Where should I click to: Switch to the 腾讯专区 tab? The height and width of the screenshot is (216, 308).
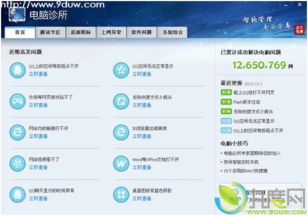point(50,32)
